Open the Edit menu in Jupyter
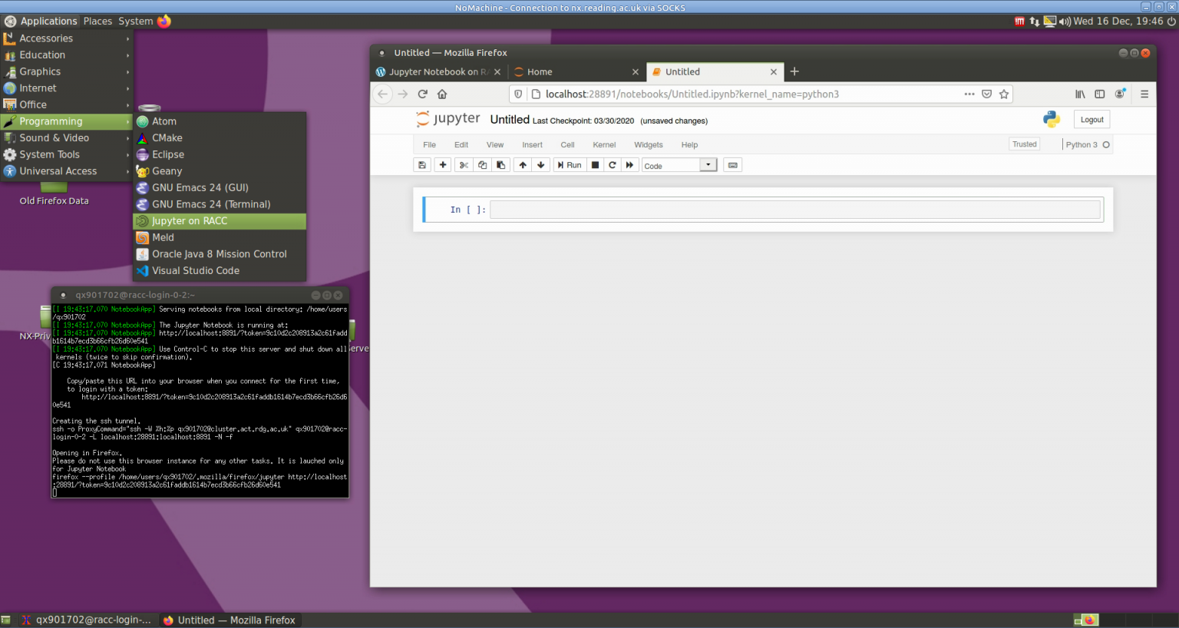Viewport: 1179px width, 628px height. point(461,144)
